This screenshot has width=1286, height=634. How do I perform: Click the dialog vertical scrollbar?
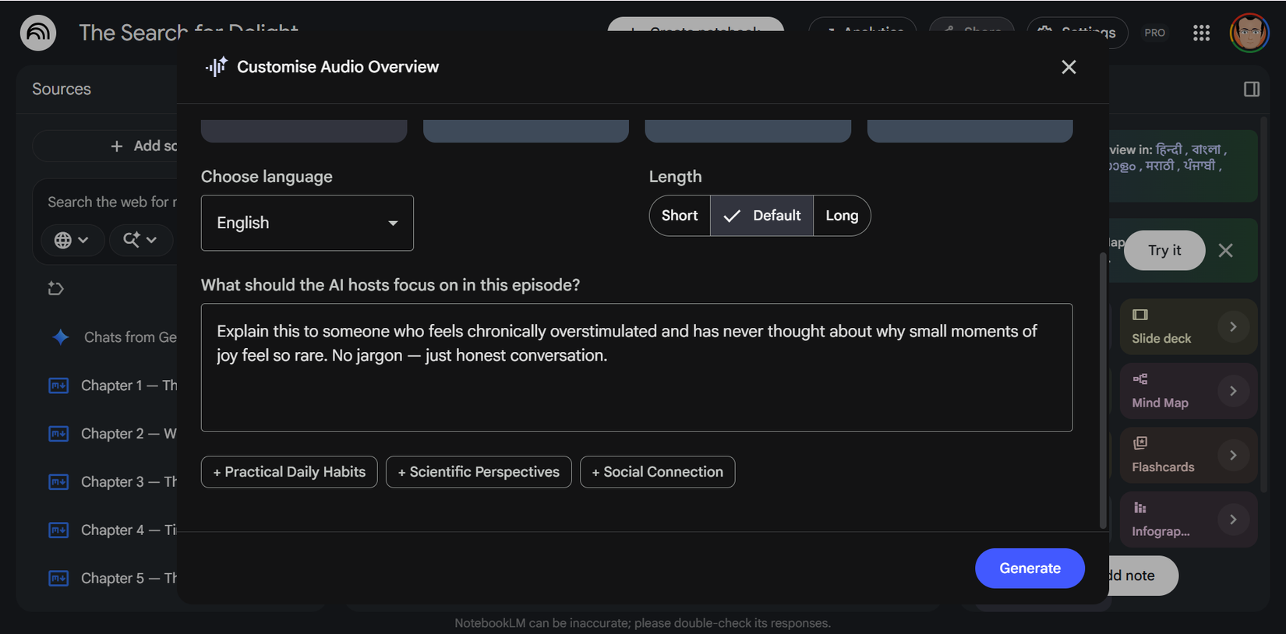(x=1103, y=391)
